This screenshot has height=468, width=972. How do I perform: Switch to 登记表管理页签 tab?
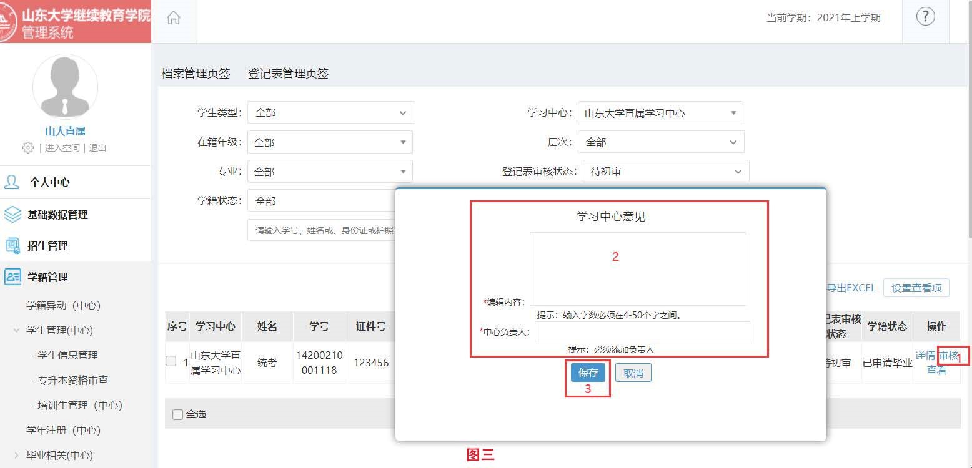point(288,74)
